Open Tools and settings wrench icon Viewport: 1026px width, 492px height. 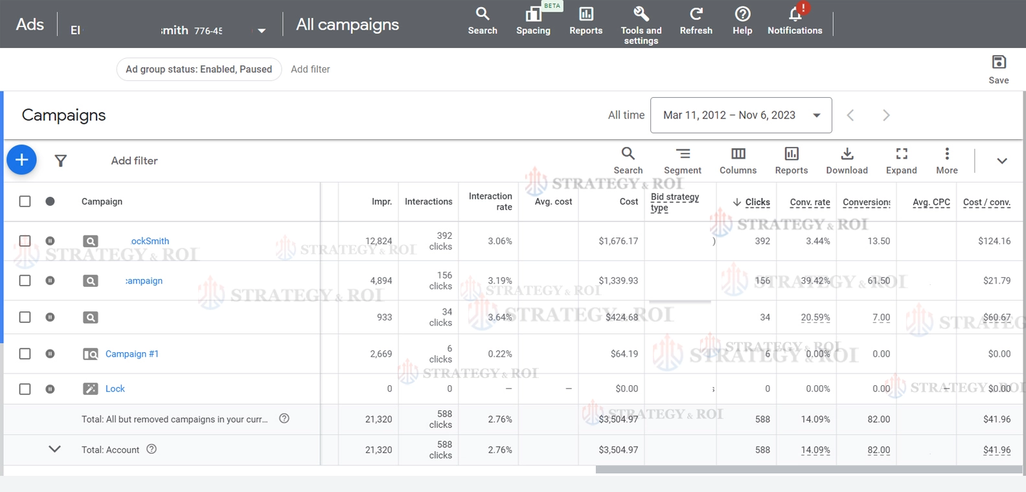click(x=641, y=14)
